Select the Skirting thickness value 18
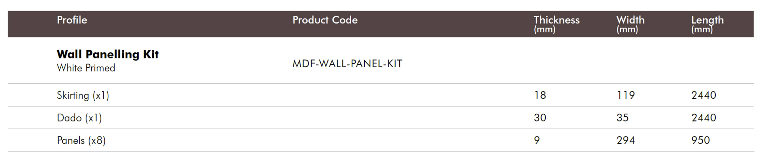 [x=540, y=95]
